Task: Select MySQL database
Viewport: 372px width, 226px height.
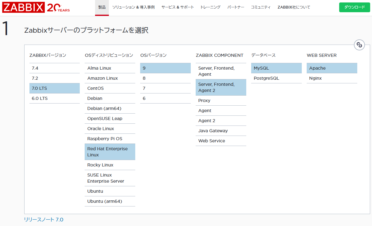Action: [277, 68]
